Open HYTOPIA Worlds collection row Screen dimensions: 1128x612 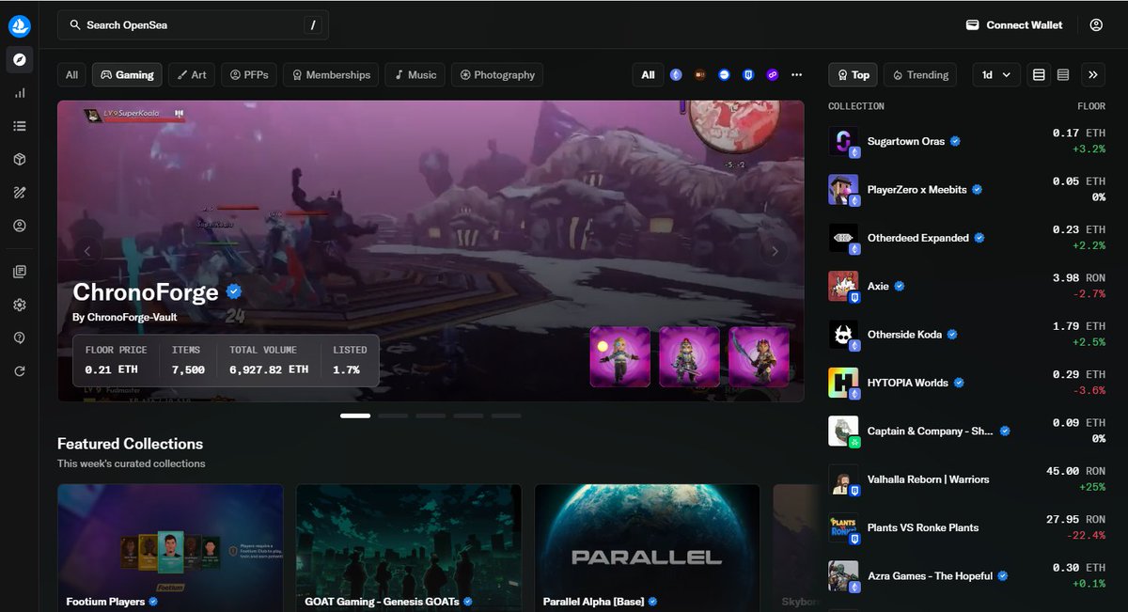tap(966, 383)
